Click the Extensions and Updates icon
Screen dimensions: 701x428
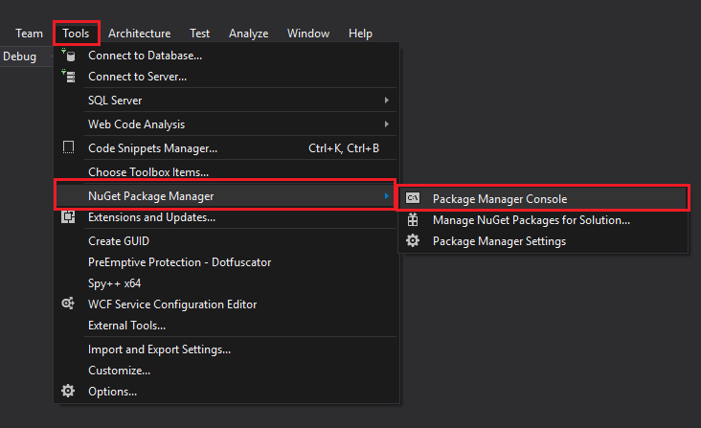pos(69,217)
